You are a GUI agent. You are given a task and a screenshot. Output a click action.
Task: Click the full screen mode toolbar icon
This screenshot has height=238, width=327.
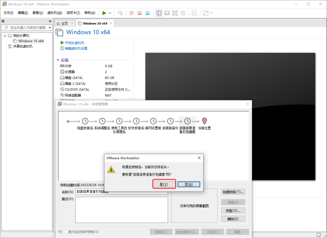click(175, 13)
